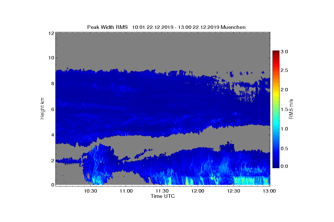Click the 1.5 colorbar value
Screen dimensions: 334x222
pyautogui.click(x=284, y=109)
